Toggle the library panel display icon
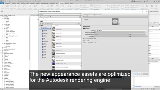160x90 pixels. [76, 24]
